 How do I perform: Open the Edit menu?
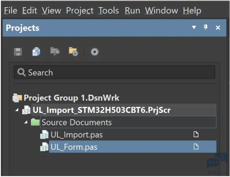[30, 11]
